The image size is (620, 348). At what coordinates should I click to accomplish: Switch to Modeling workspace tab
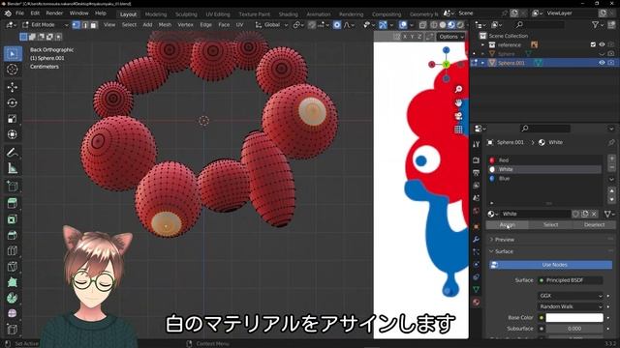[156, 14]
